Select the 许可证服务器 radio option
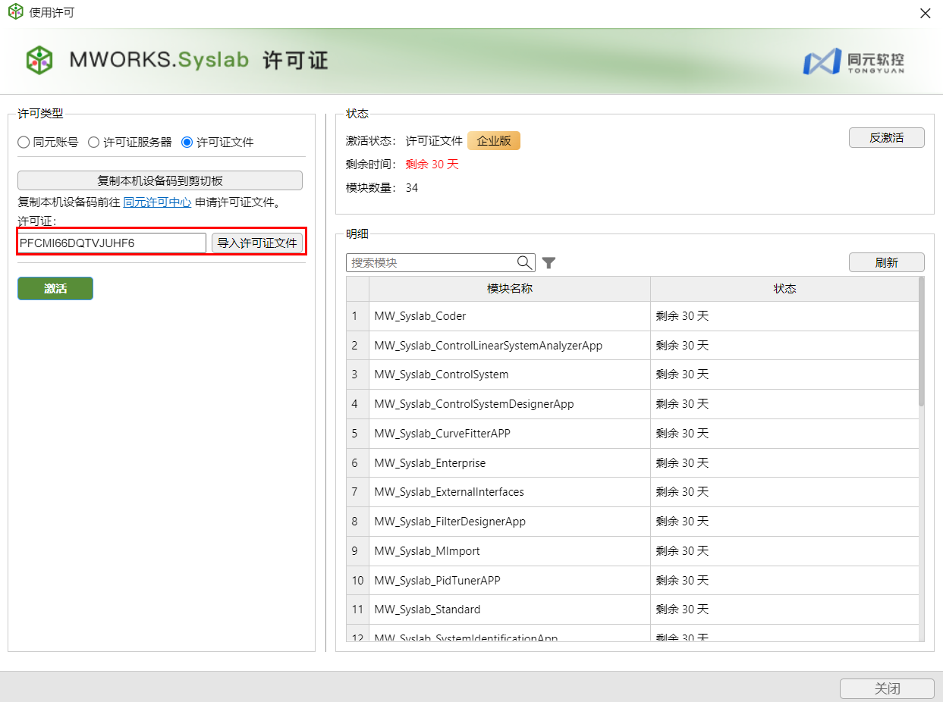The image size is (943, 702). (94, 142)
